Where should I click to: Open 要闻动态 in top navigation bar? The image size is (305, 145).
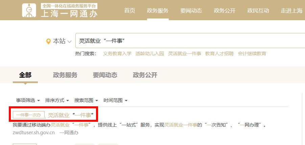[191, 10]
